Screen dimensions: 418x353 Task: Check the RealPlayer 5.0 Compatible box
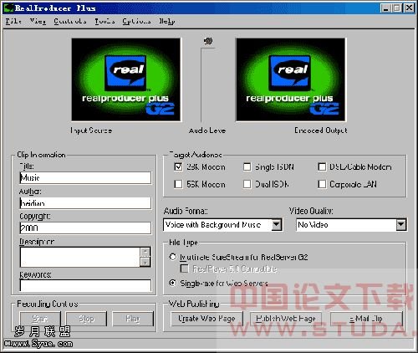point(185,269)
